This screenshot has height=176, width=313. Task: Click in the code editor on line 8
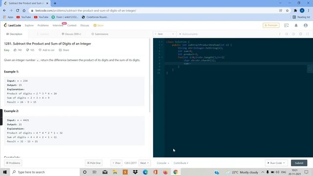(x=239, y=64)
